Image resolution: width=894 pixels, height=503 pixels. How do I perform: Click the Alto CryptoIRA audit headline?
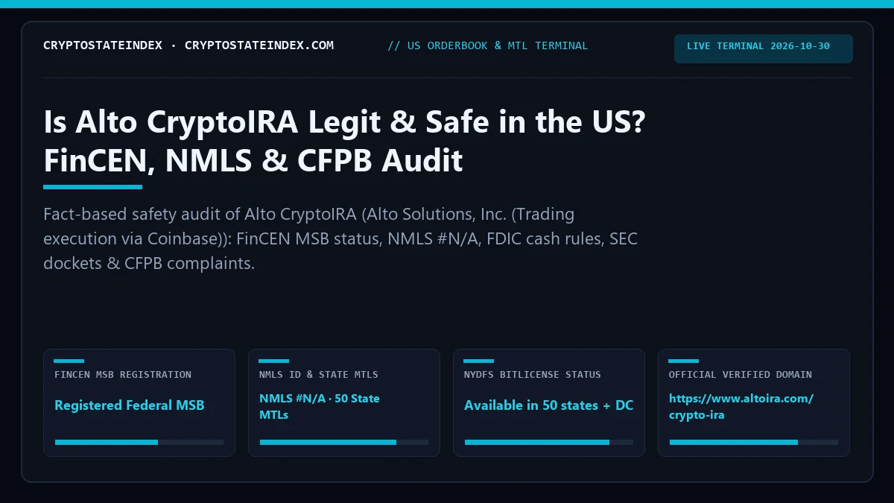click(x=344, y=141)
